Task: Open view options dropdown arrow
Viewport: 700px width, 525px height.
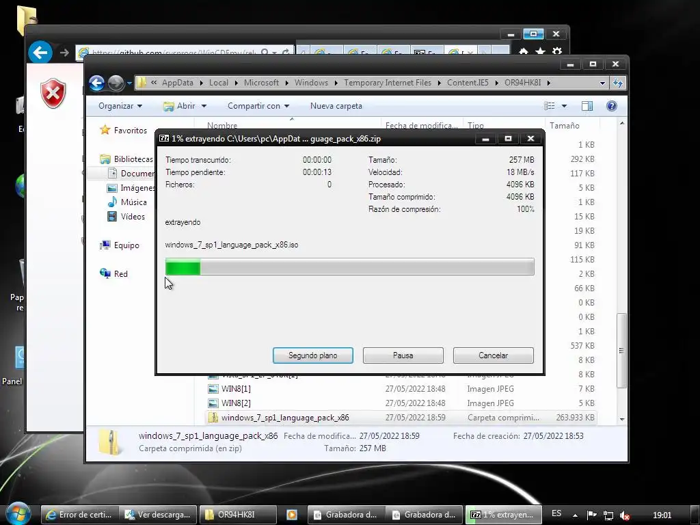Action: (x=564, y=106)
